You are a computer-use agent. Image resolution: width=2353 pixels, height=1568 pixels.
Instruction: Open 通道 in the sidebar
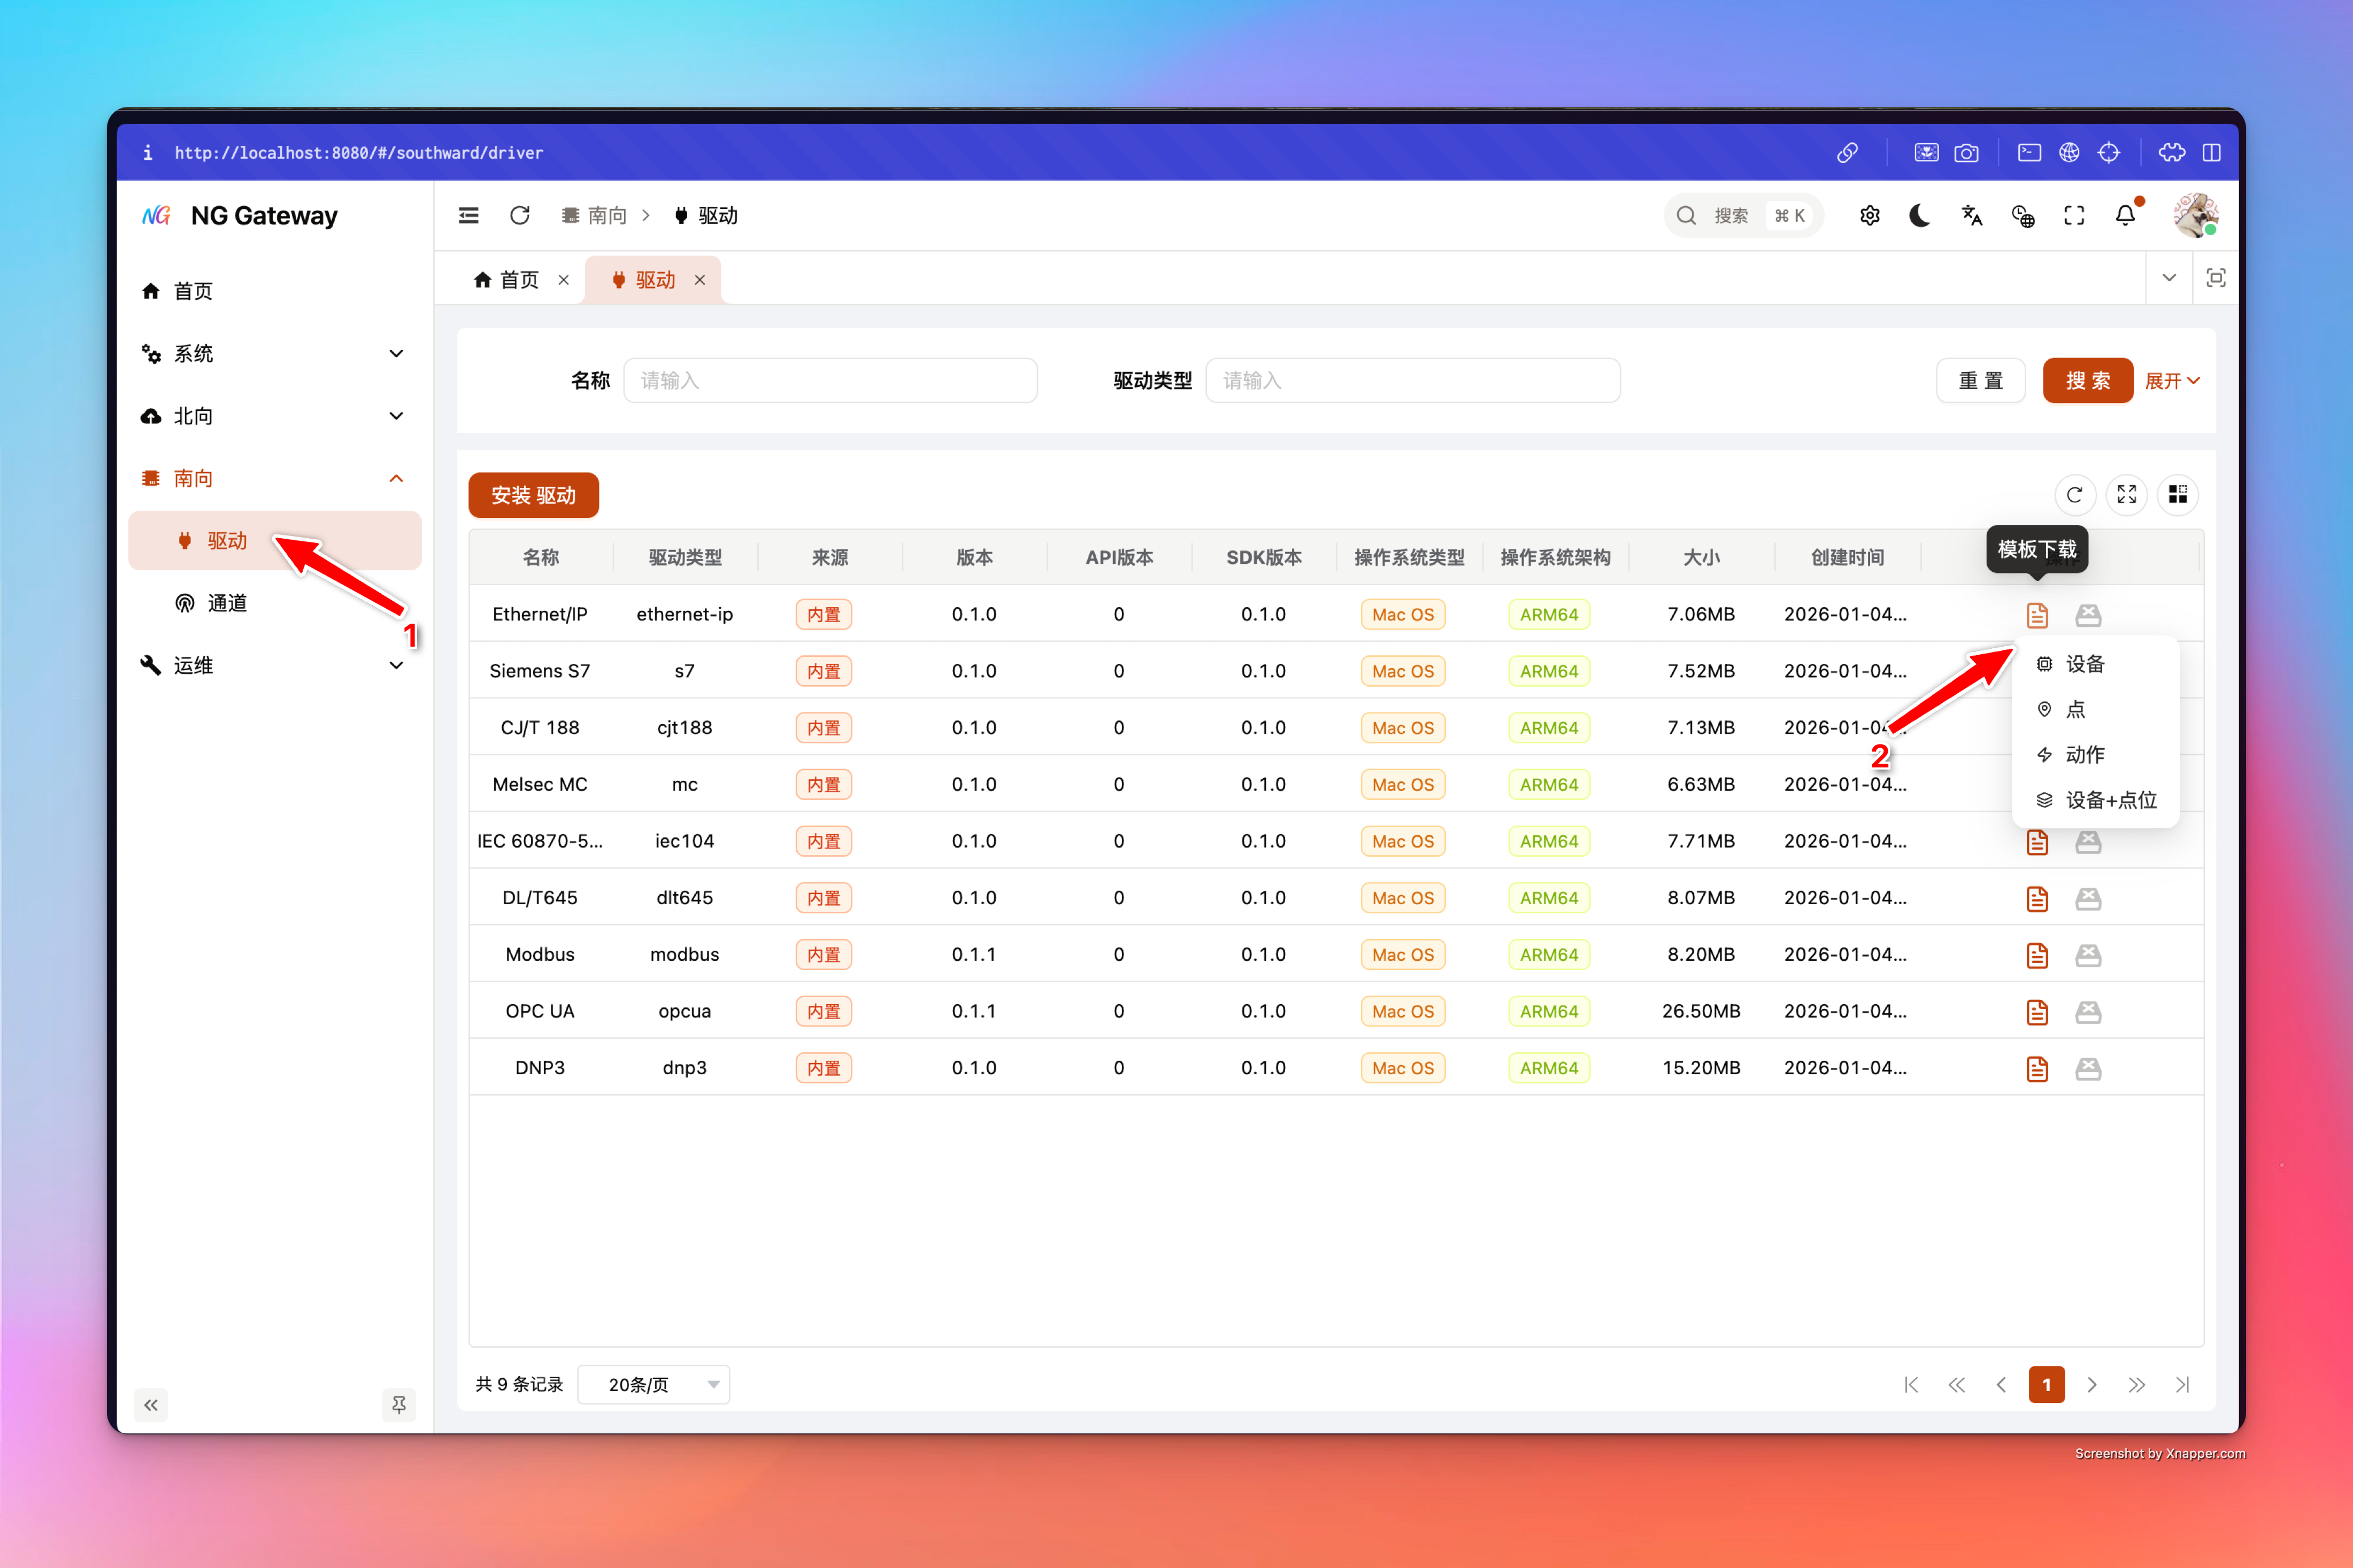[227, 603]
